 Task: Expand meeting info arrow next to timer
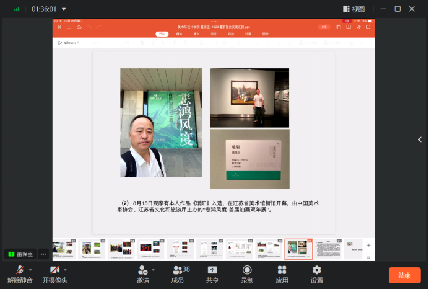pyautogui.click(x=64, y=9)
